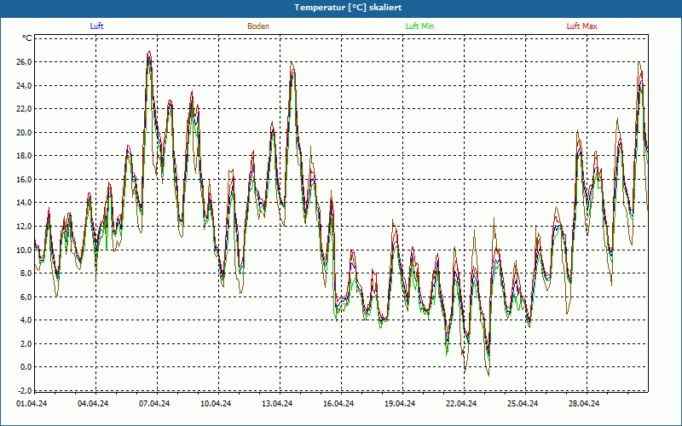
Task: Click the 10.04.24 date label
Action: [x=216, y=404]
